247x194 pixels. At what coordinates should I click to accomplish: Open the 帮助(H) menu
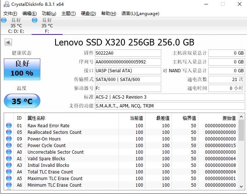point(109,14)
